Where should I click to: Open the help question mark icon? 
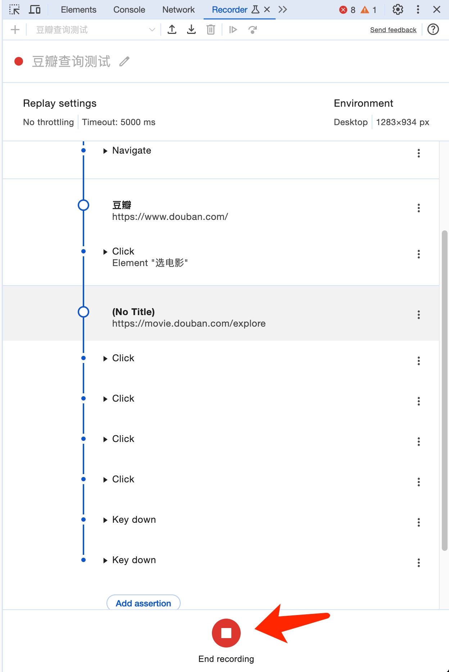tap(433, 29)
